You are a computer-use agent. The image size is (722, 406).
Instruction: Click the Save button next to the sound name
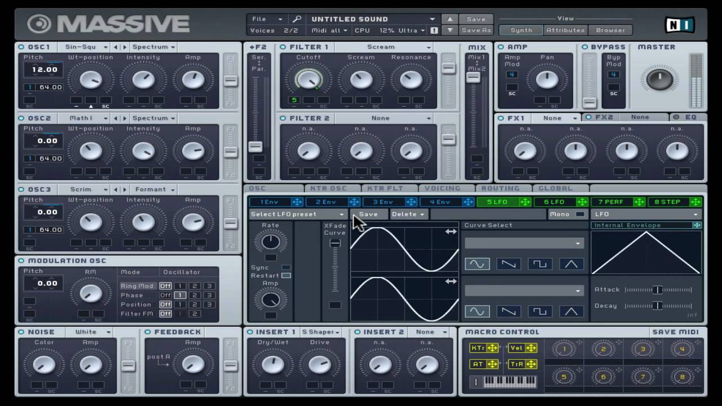(x=476, y=19)
